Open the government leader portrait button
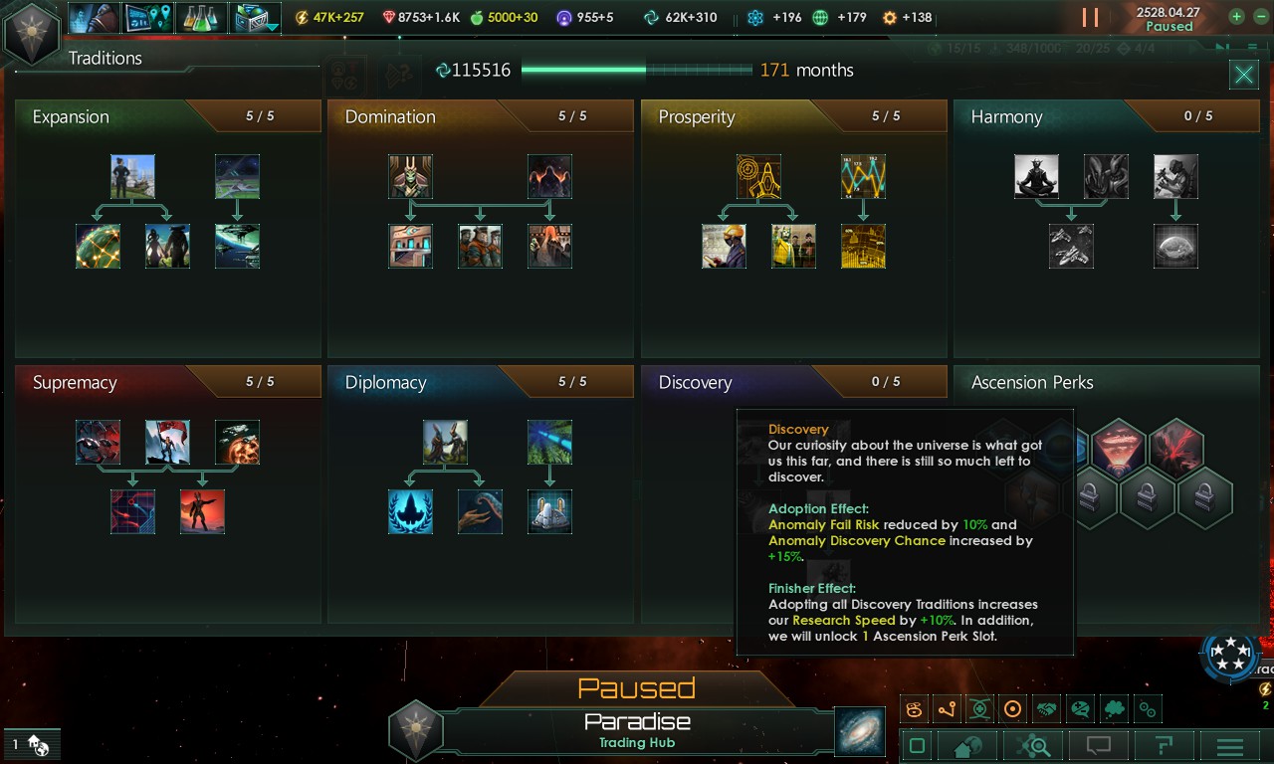The image size is (1274, 764). coord(95,17)
